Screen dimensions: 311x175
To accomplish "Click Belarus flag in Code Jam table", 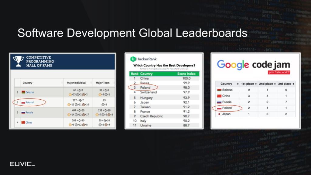I will (x=219, y=90).
